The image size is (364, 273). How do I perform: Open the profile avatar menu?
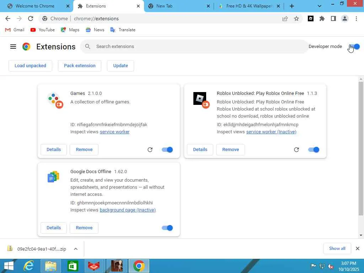[x=345, y=18]
